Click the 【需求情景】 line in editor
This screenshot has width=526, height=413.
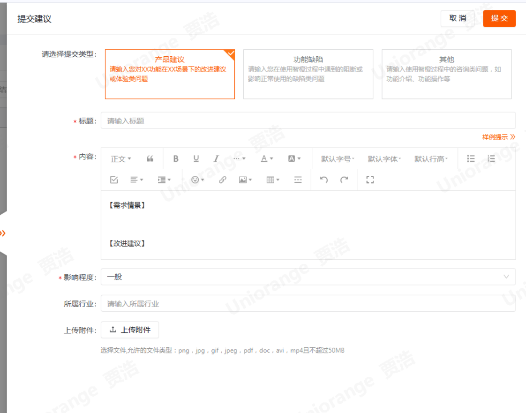pos(127,205)
